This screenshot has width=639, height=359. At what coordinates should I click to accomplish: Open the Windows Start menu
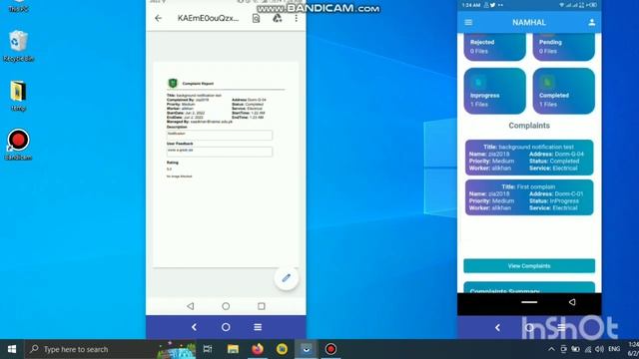tap(12, 349)
